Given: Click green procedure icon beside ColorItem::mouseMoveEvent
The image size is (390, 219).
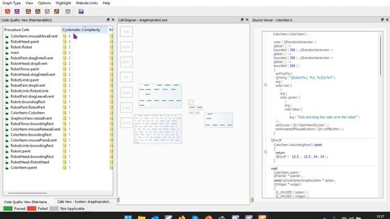Looking at the screenshot, I should (x=7, y=36).
